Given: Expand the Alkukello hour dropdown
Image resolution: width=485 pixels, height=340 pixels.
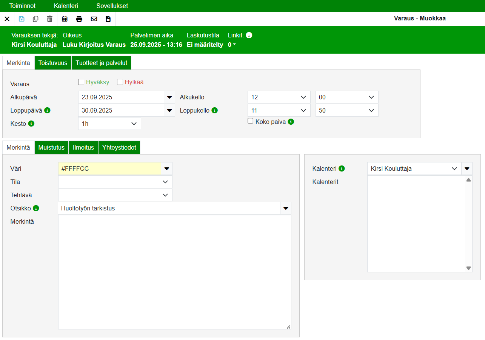Looking at the screenshot, I should coord(279,97).
